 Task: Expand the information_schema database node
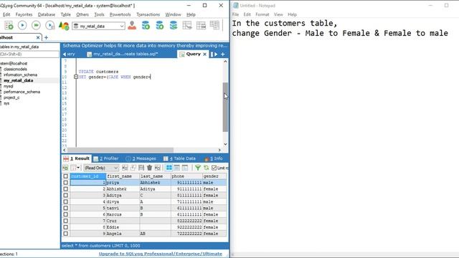[1, 75]
